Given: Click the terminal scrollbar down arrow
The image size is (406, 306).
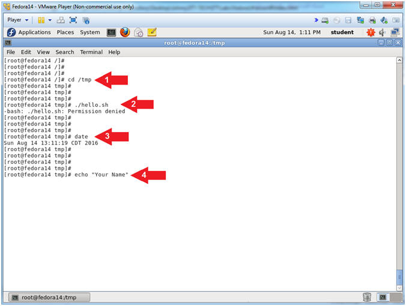Looking at the screenshot, I should (399, 288).
